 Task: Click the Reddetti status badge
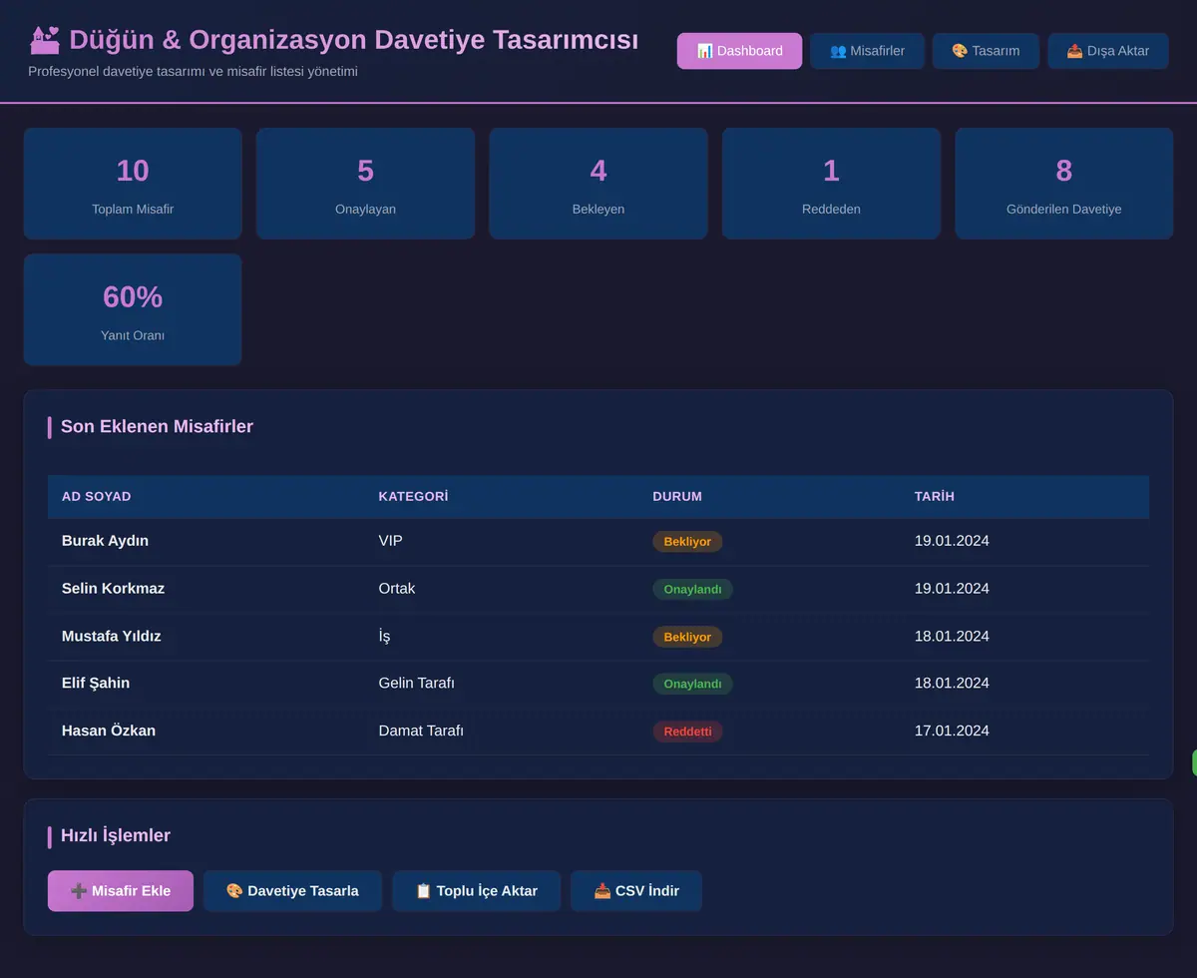pos(687,732)
